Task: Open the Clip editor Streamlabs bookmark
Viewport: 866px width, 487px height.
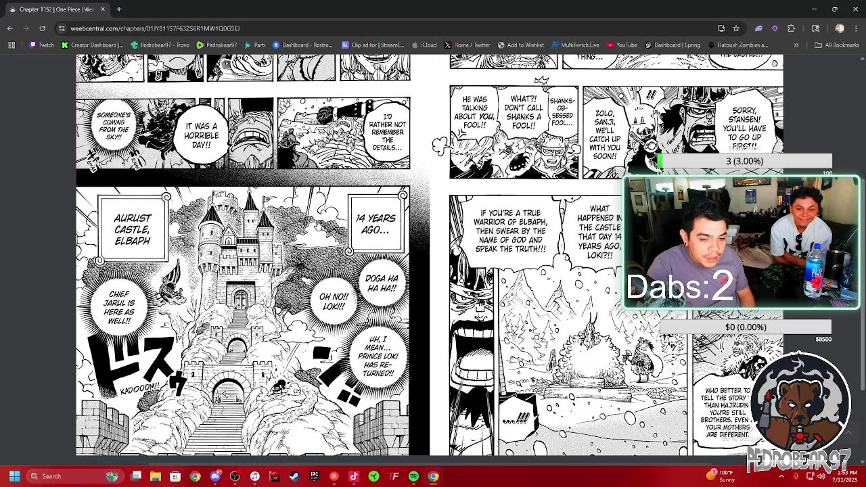Action: click(373, 45)
